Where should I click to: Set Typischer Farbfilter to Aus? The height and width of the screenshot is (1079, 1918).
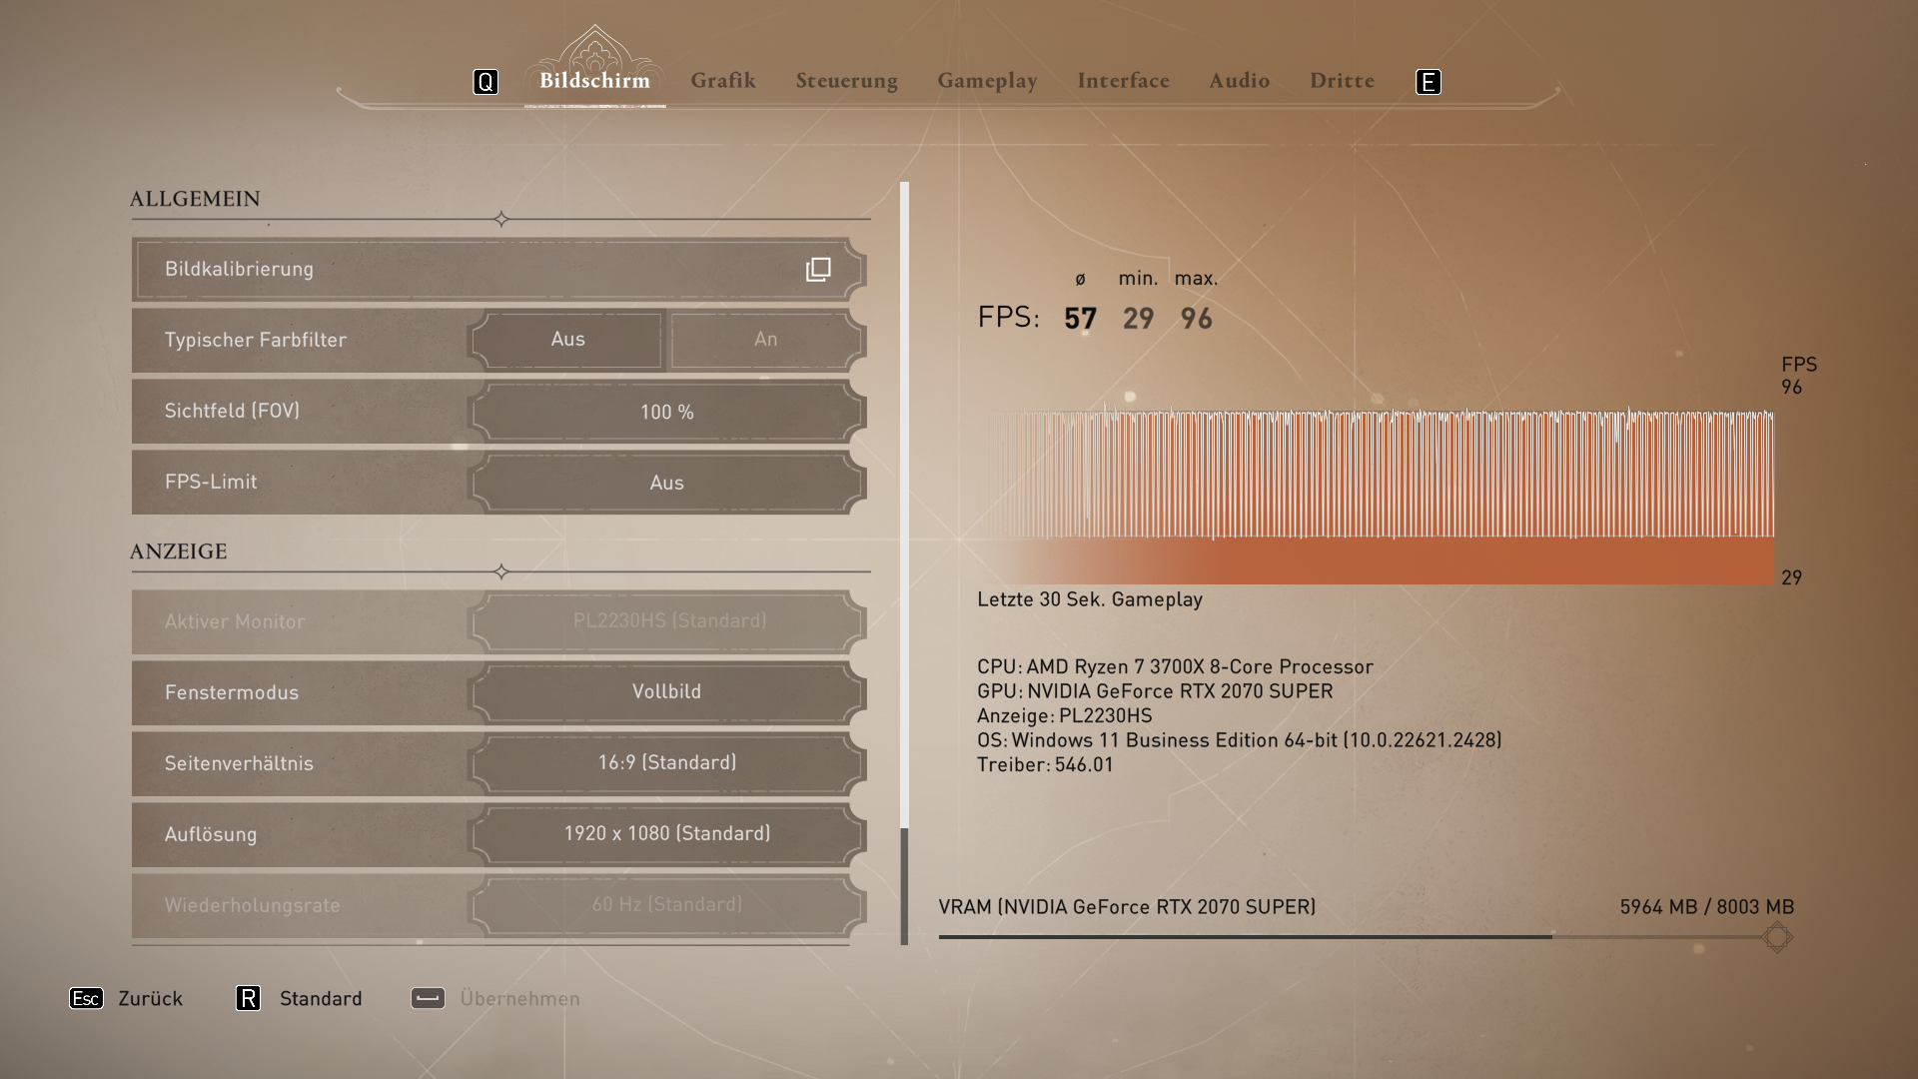567,340
